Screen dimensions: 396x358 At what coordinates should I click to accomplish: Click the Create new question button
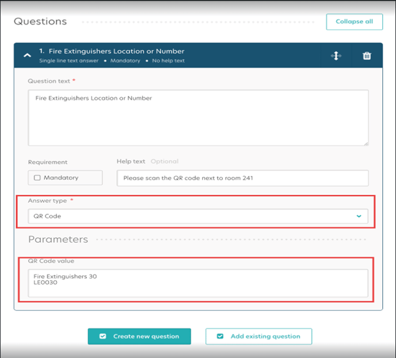[139, 337]
